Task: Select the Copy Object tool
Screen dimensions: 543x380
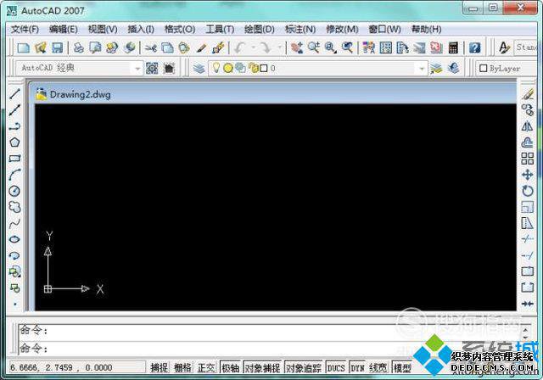Action: 528,110
